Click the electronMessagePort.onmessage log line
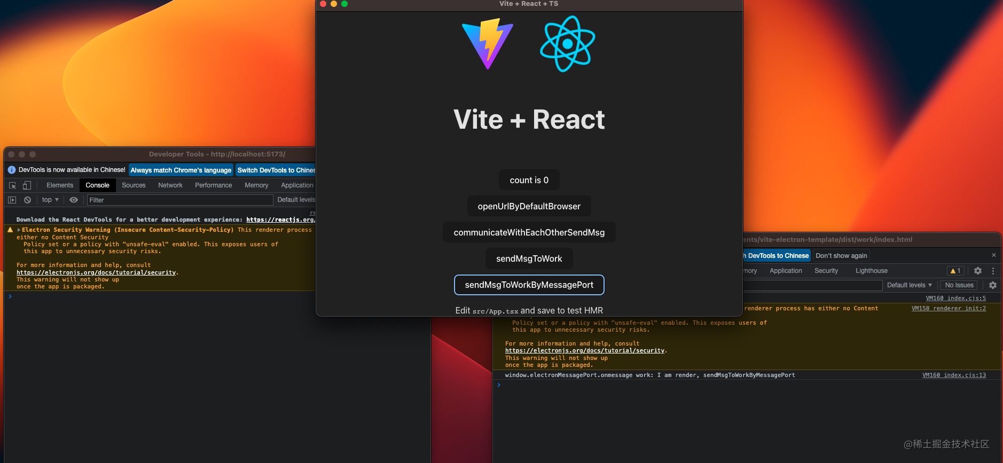 tap(650, 375)
